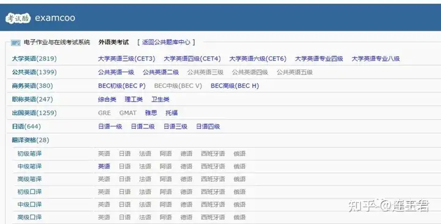The width and height of the screenshot is (441, 224).
Task: Click 阿语 in the 中级笔译 row
Action: click(165, 166)
